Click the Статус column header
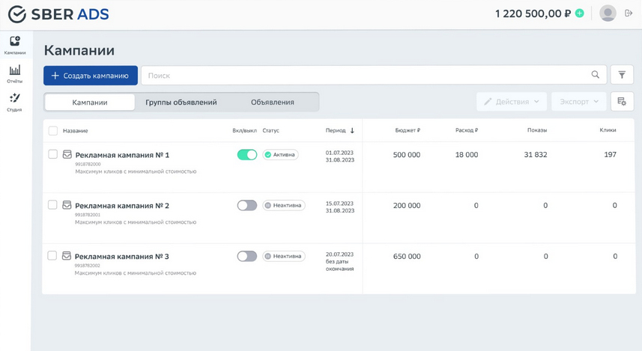Image resolution: width=642 pixels, height=351 pixels. tap(270, 130)
